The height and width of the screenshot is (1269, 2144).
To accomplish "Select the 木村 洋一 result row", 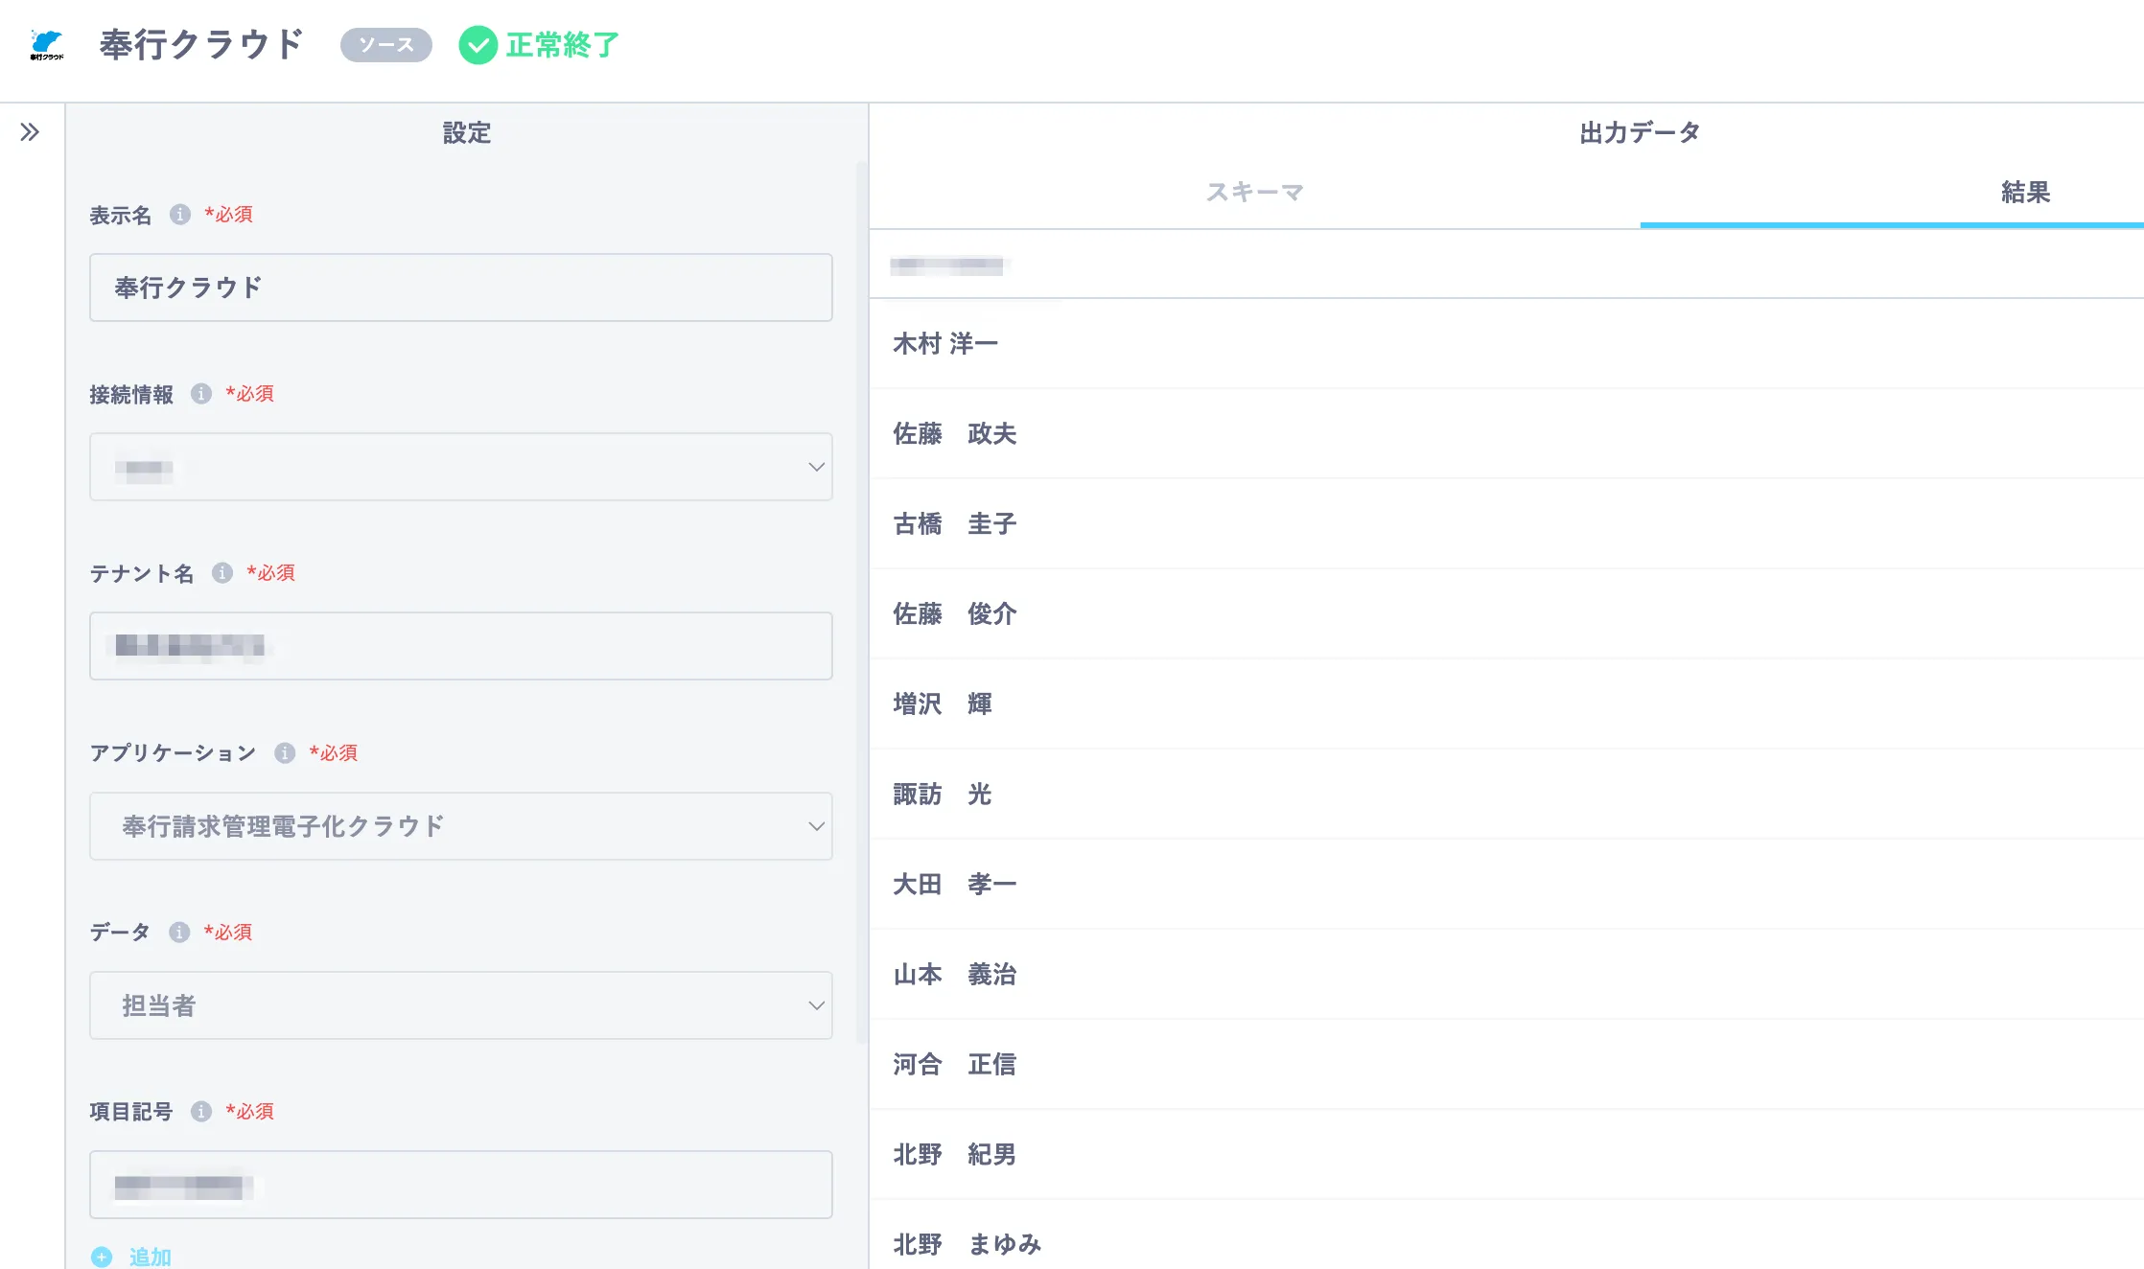I will (945, 343).
